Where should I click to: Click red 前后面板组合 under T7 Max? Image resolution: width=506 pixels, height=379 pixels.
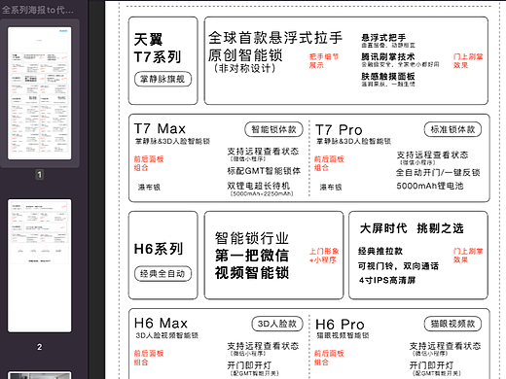pyautogui.click(x=149, y=163)
